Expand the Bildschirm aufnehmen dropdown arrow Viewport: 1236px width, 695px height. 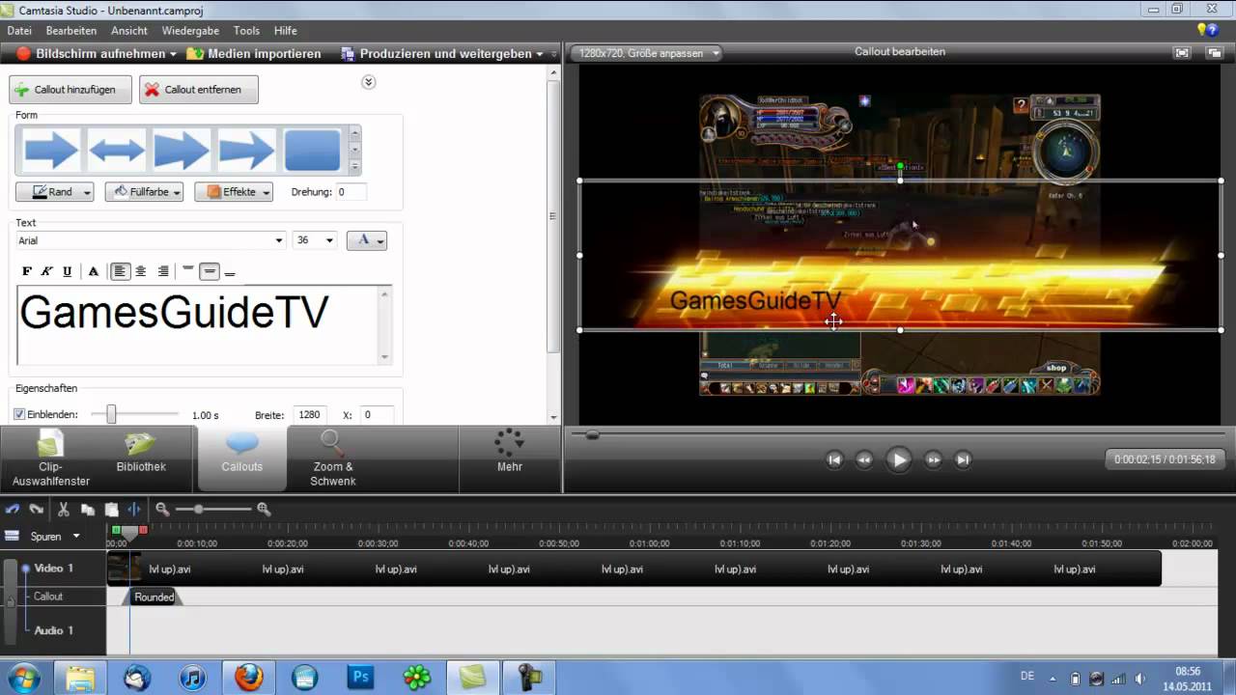click(173, 54)
